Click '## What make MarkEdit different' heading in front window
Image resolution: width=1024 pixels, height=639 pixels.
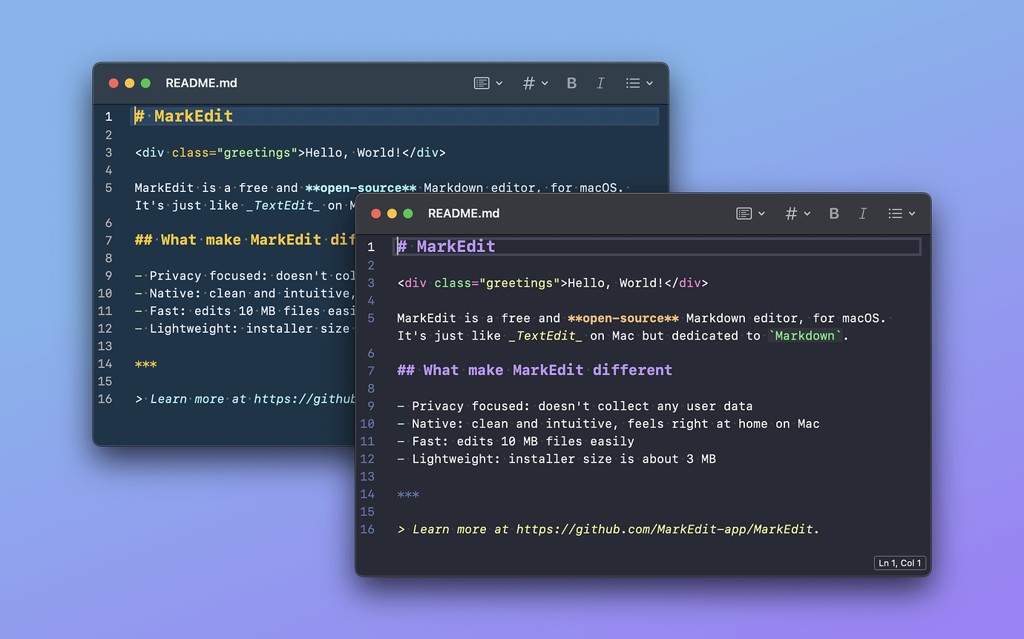point(535,370)
